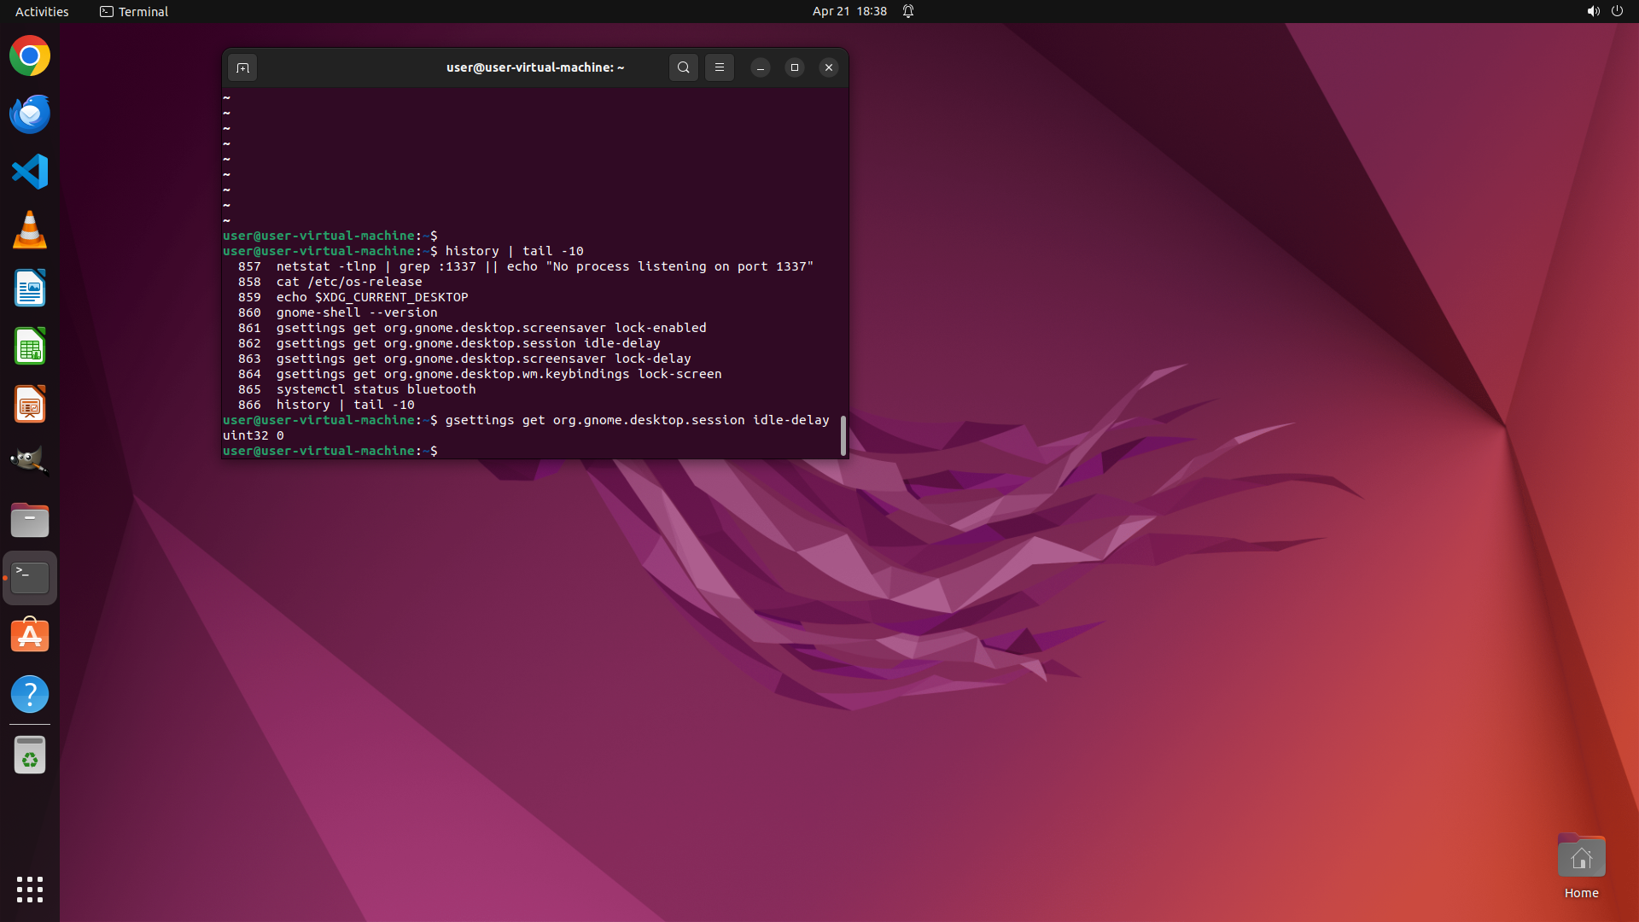Click the terminal search icon
Image resolution: width=1639 pixels, height=922 pixels.
[x=683, y=67]
